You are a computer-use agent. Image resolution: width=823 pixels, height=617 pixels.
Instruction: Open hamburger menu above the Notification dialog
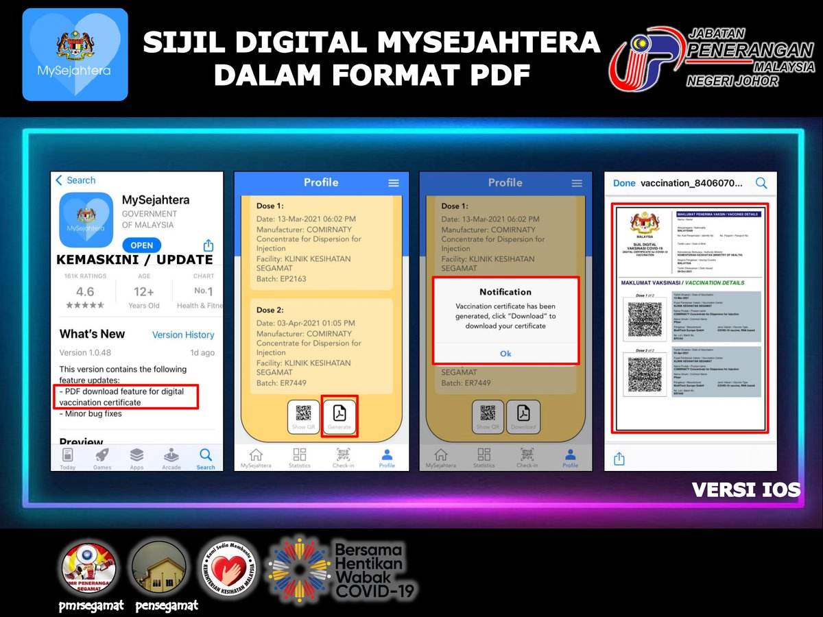[x=577, y=183]
